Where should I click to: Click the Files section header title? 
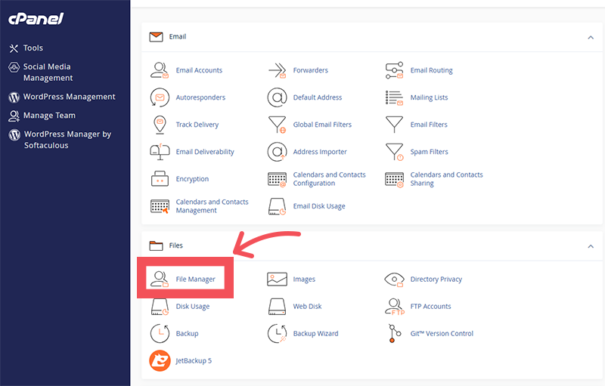pyautogui.click(x=176, y=245)
